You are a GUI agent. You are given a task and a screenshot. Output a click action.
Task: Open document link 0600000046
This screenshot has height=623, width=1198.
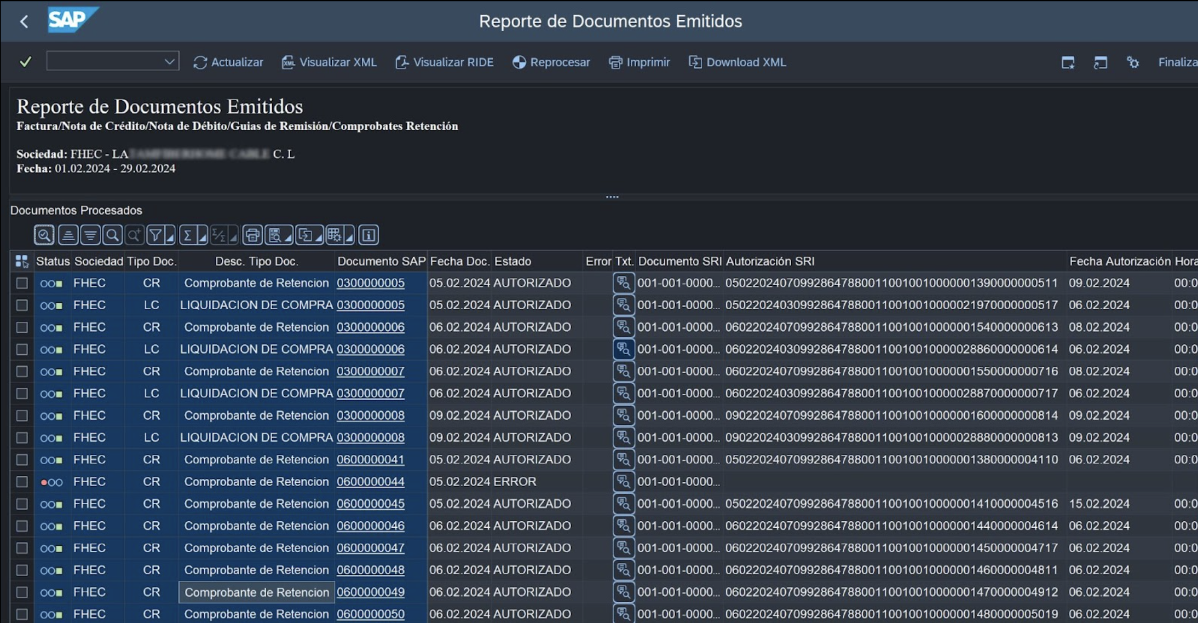point(371,526)
